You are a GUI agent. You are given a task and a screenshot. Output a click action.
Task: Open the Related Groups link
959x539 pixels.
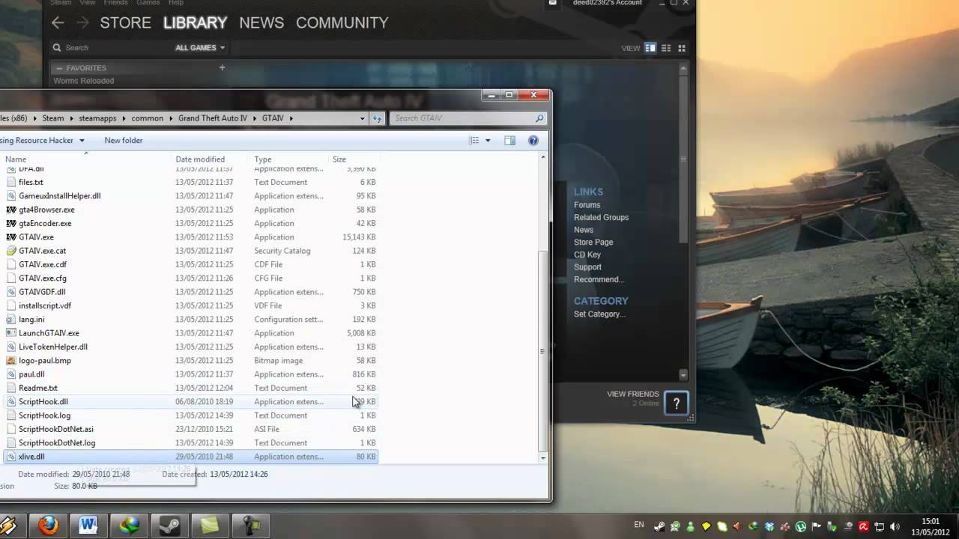(601, 218)
